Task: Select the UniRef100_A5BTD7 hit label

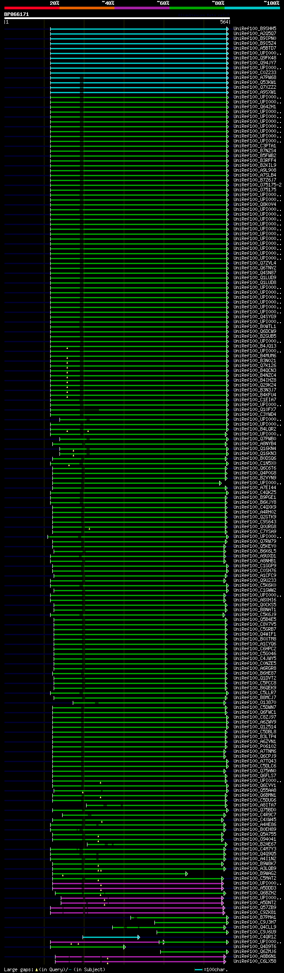Action: pos(255,48)
